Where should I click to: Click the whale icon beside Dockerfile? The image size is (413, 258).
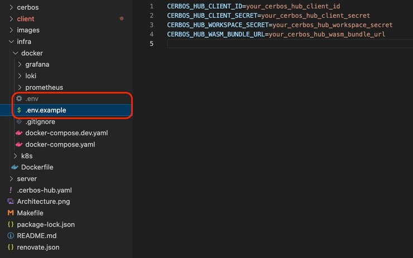click(15, 167)
